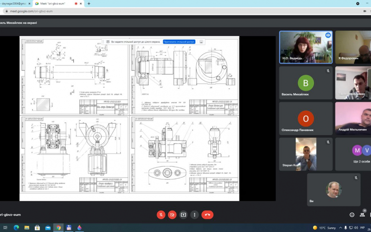Image resolution: width=371 pixels, height=232 pixels.
Task: Select Олександр Паневник participant tile
Action: [x=306, y=119]
